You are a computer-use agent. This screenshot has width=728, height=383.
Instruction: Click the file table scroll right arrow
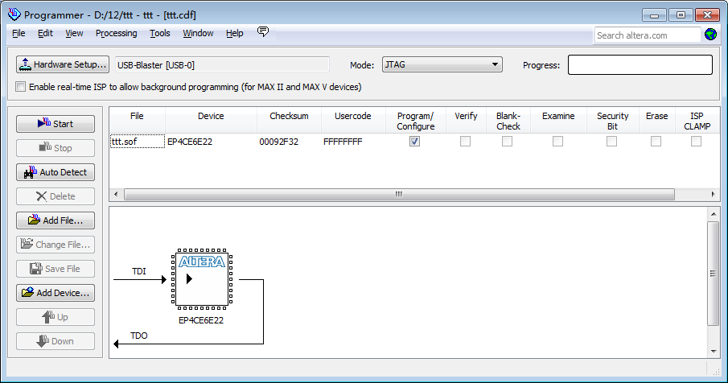click(714, 194)
